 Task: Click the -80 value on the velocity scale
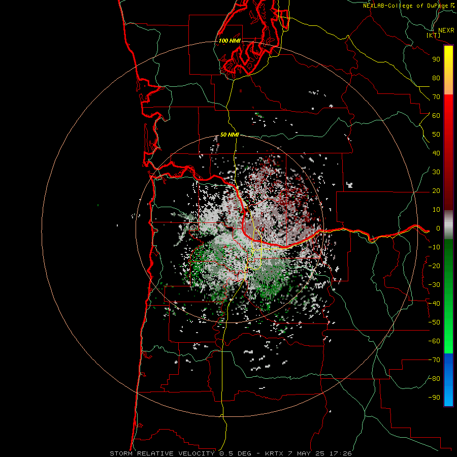click(434, 379)
